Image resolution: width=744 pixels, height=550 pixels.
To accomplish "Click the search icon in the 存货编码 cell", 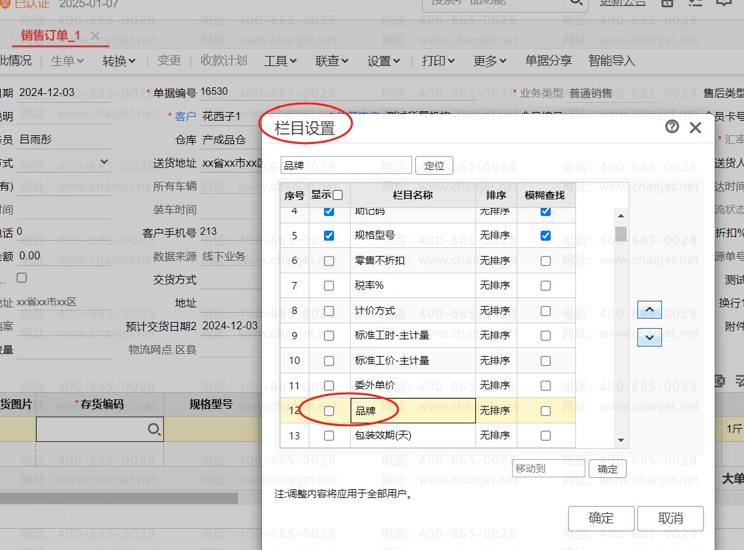I will pyautogui.click(x=154, y=429).
